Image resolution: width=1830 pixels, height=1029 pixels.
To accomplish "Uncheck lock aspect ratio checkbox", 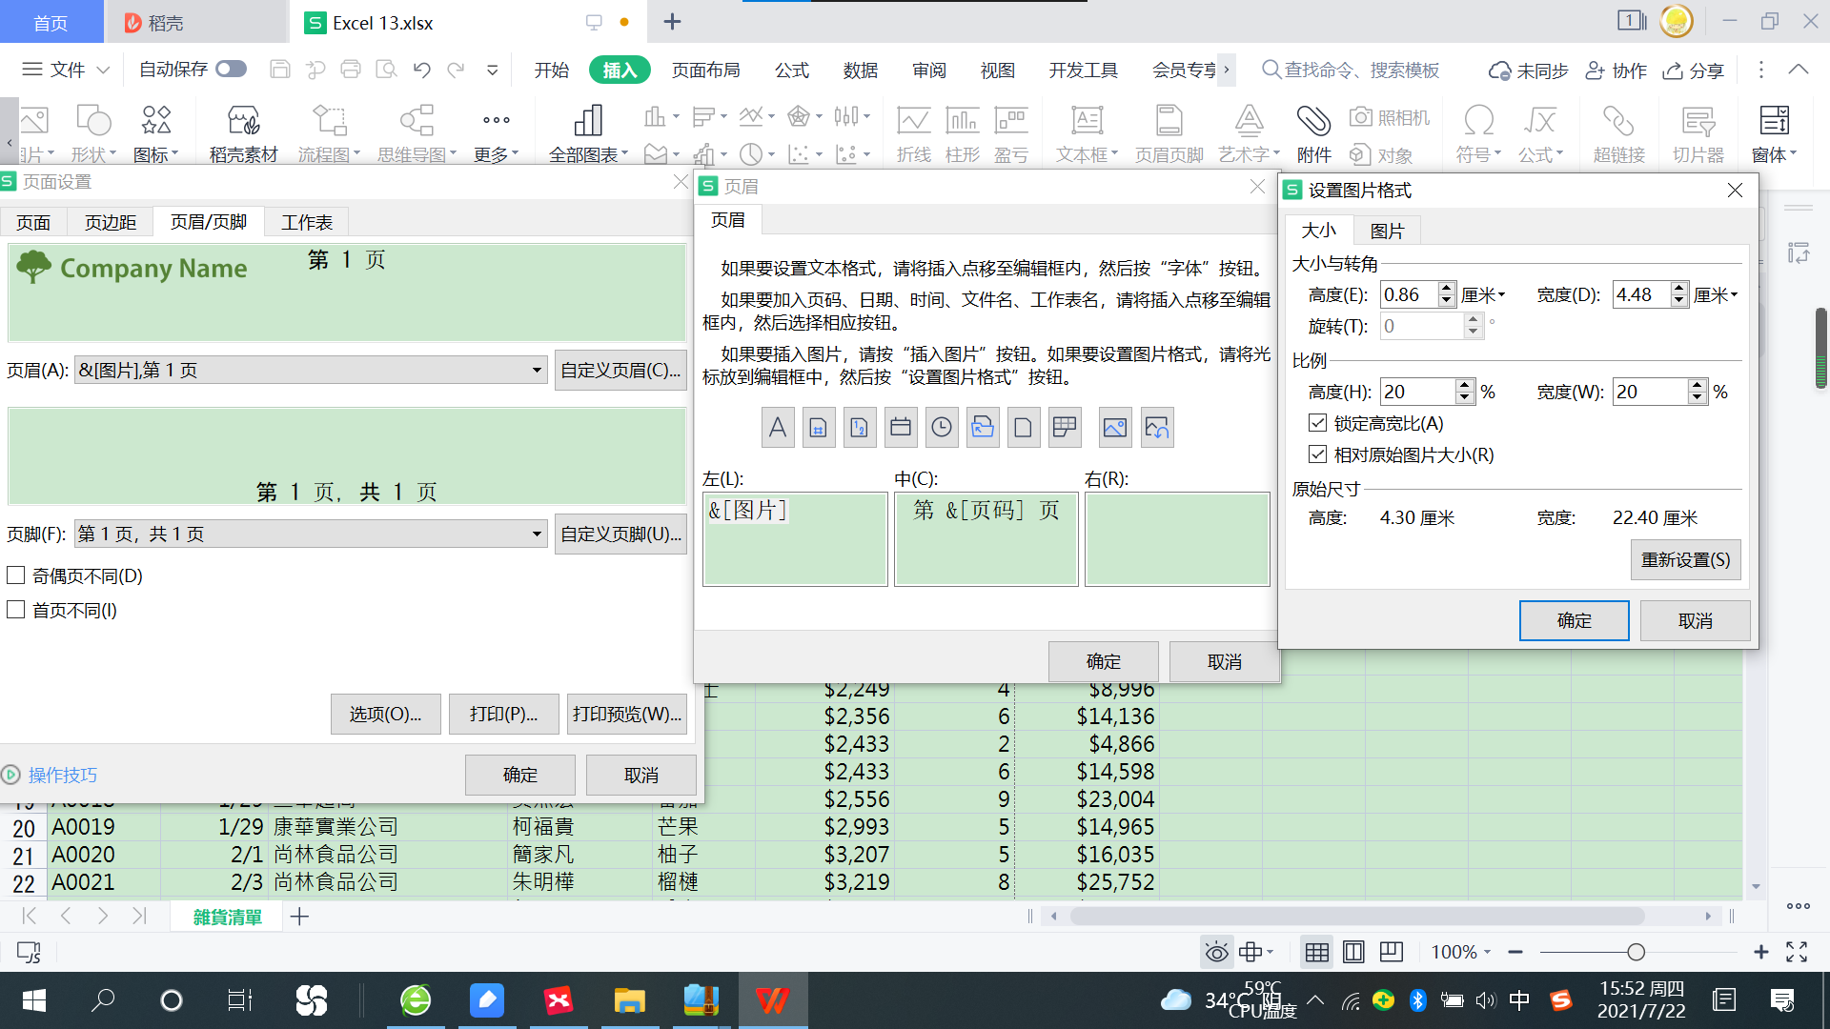I will (1318, 423).
